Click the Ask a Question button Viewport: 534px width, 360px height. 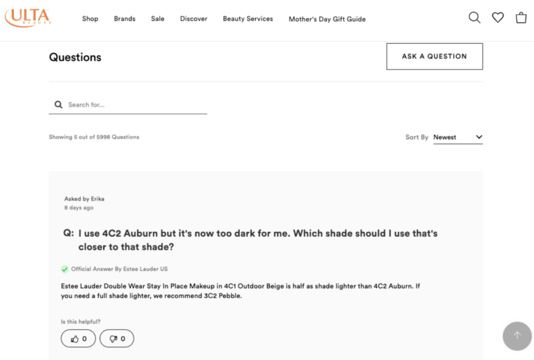pyautogui.click(x=434, y=56)
